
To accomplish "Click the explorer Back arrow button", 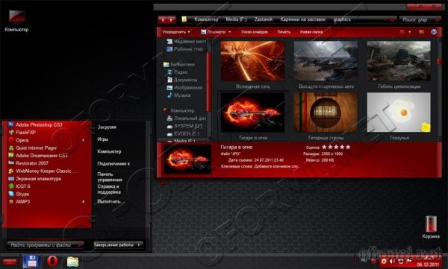I will coord(163,19).
